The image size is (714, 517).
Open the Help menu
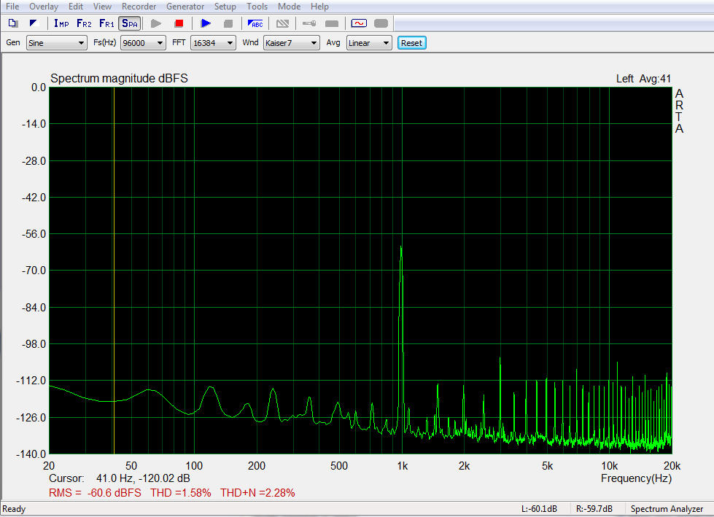319,7
